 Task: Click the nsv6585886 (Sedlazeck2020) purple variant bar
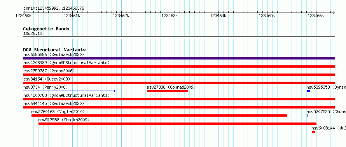click(x=179, y=58)
